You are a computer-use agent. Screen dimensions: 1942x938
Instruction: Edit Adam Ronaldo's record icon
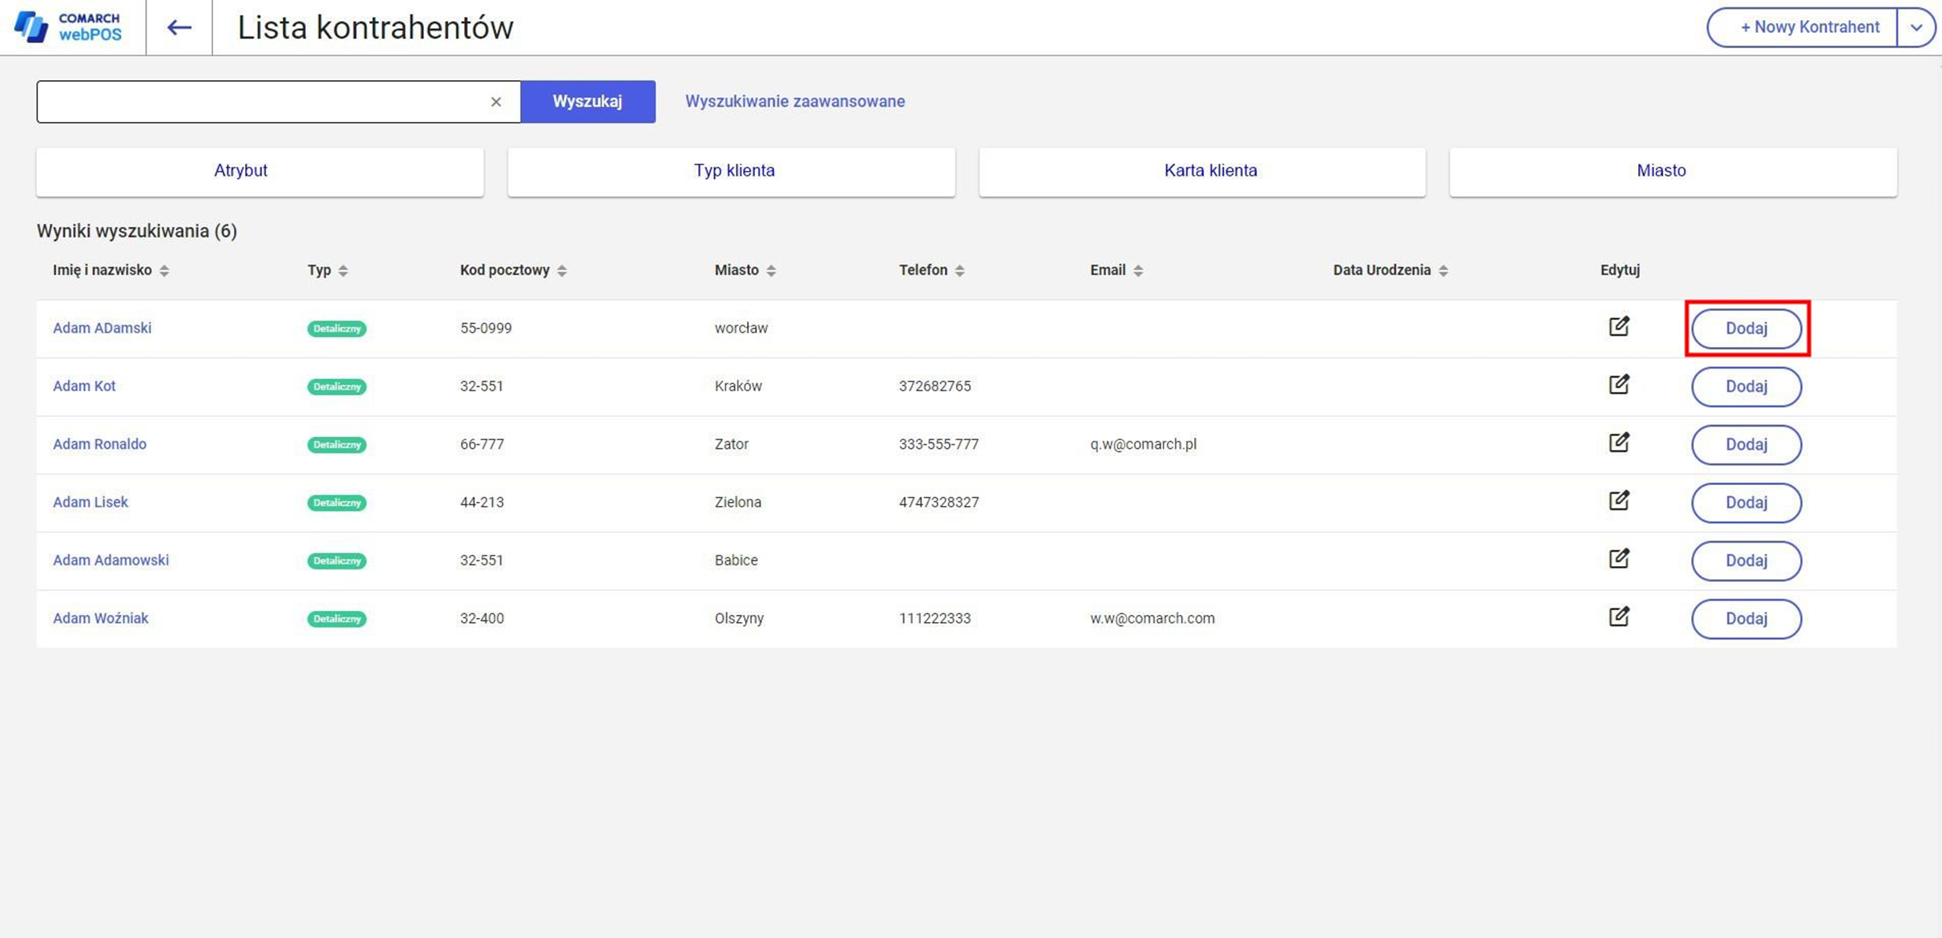point(1618,443)
